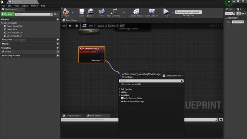Viewport: 247px width, 139px height.
Task: Open debug object selector dropdown
Action: click(x=188, y=12)
